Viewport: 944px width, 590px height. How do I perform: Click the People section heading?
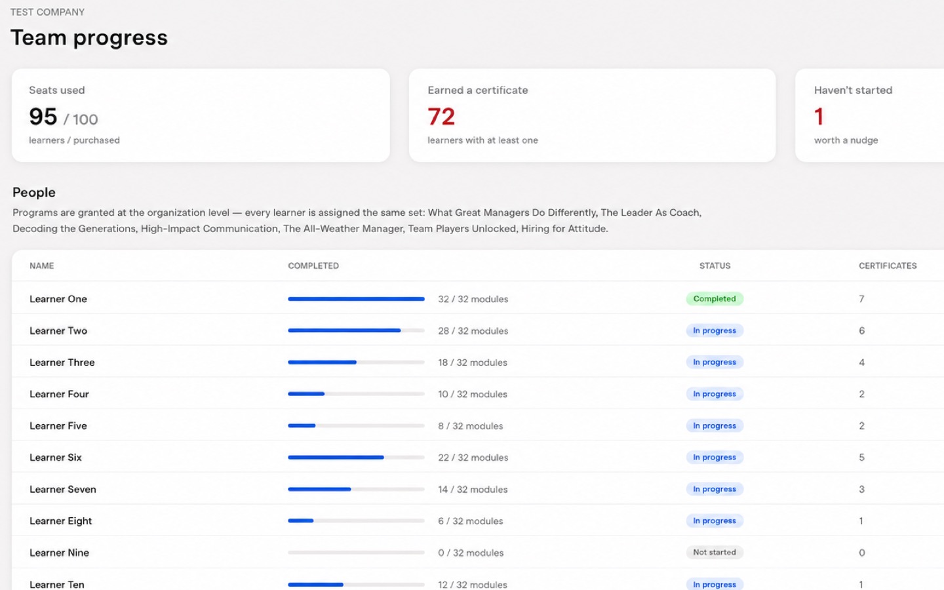[x=34, y=192]
